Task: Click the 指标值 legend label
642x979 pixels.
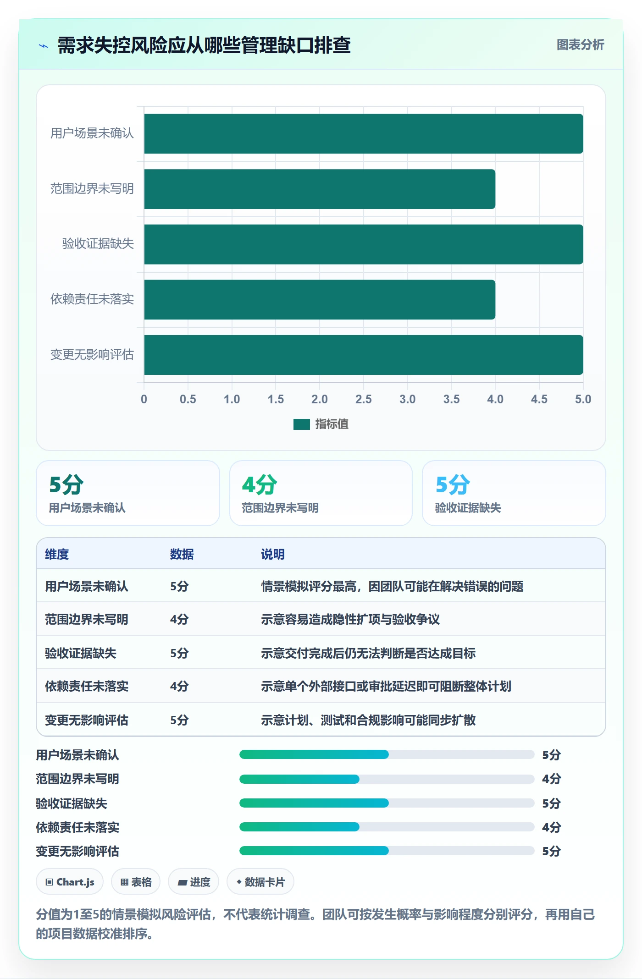Action: (332, 424)
